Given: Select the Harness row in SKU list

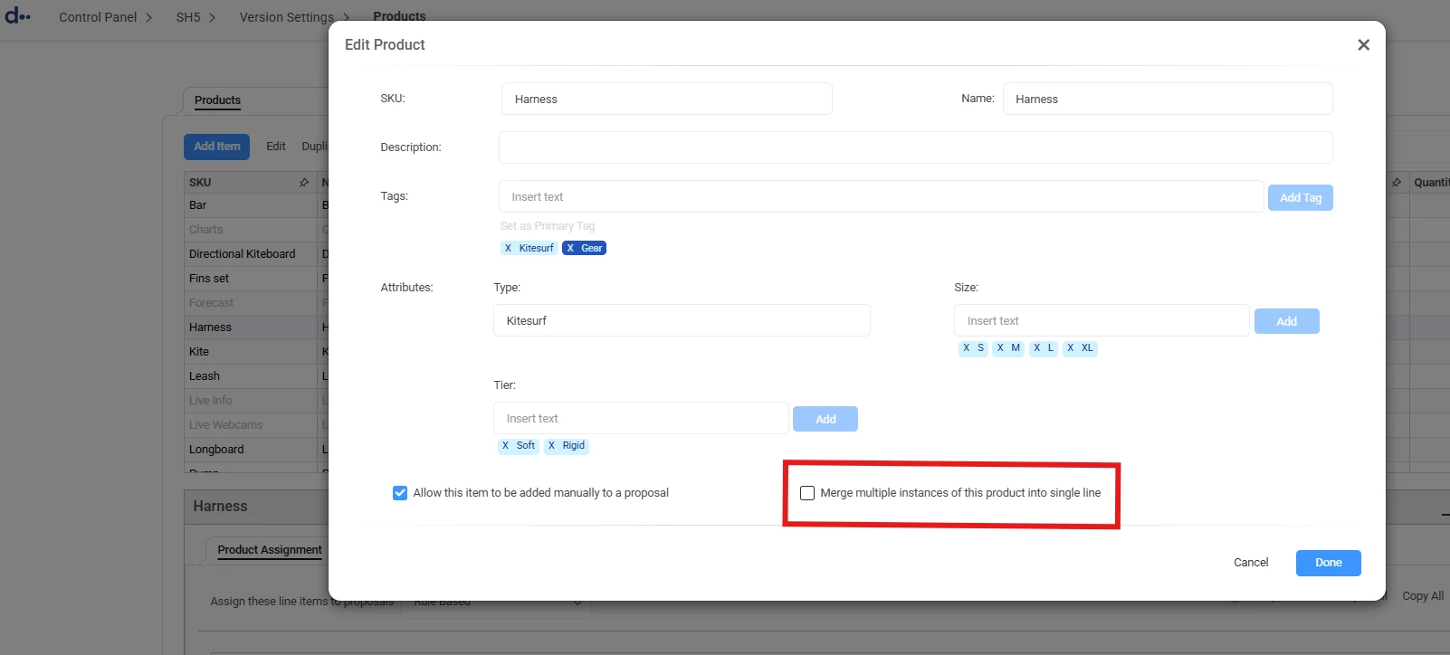Looking at the screenshot, I should pos(251,327).
